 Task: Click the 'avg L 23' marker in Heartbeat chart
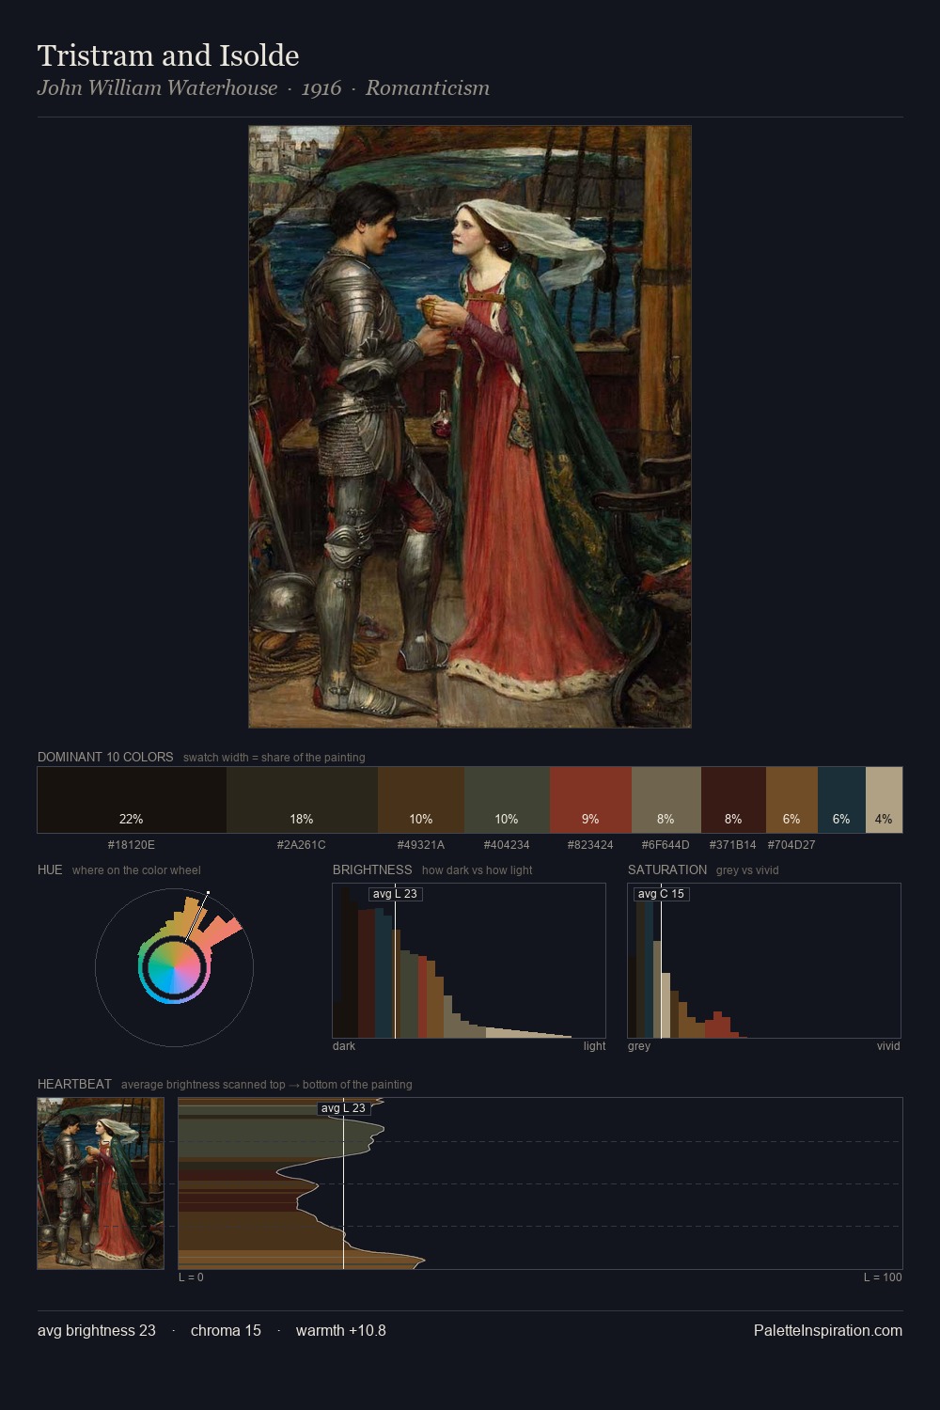click(343, 1108)
